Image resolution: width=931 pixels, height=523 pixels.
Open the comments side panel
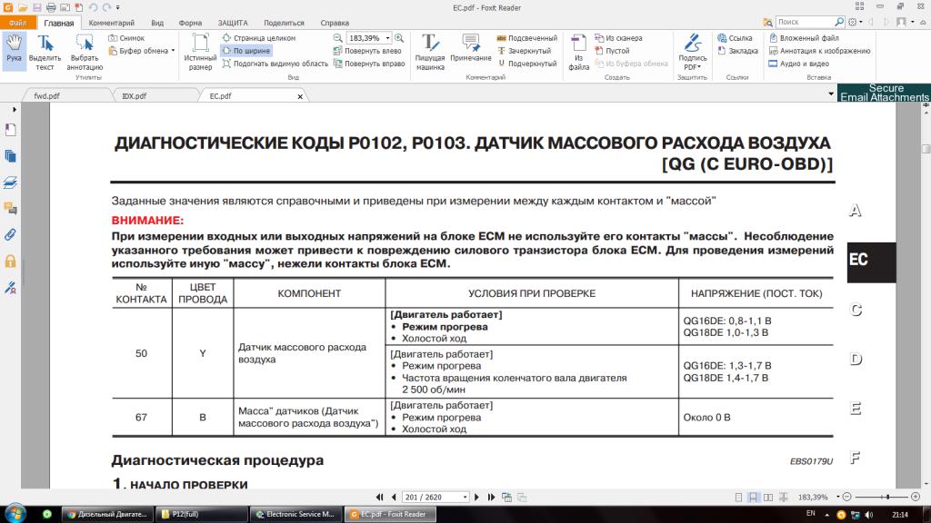(x=10, y=209)
